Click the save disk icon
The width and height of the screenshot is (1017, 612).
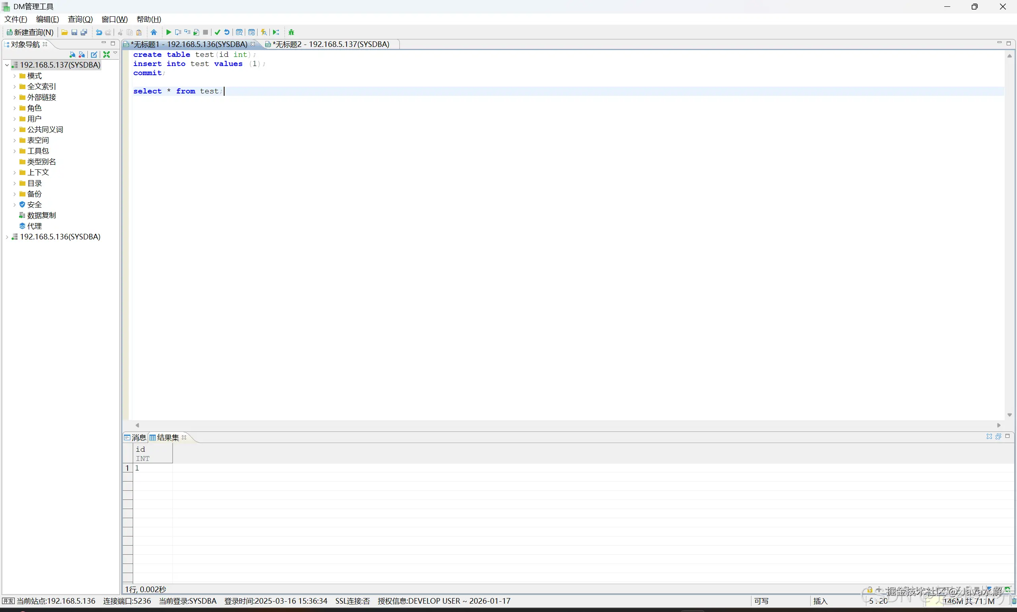pos(74,32)
